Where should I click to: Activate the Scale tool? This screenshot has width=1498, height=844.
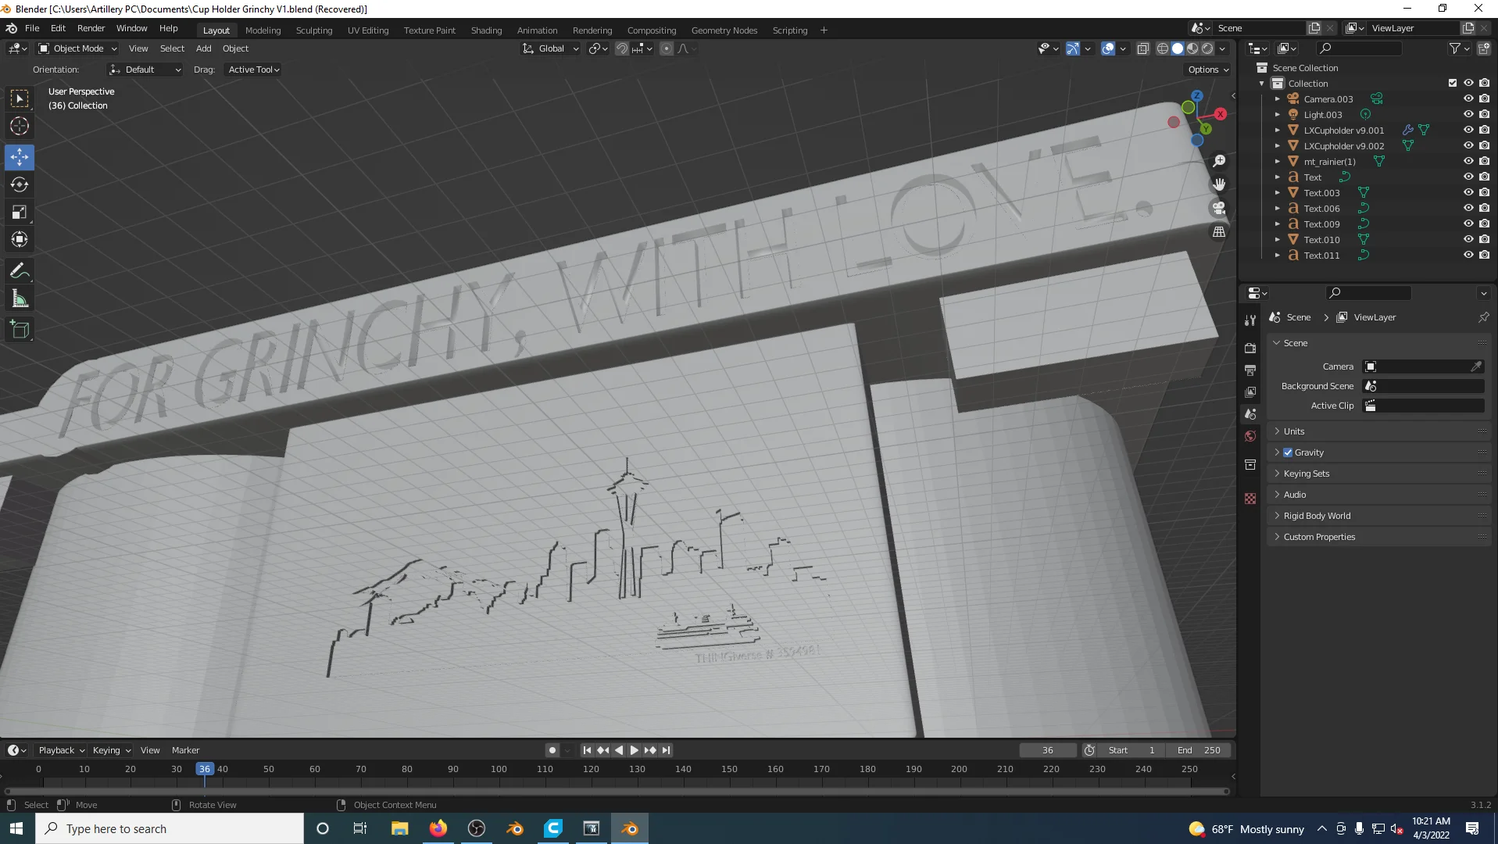(20, 212)
